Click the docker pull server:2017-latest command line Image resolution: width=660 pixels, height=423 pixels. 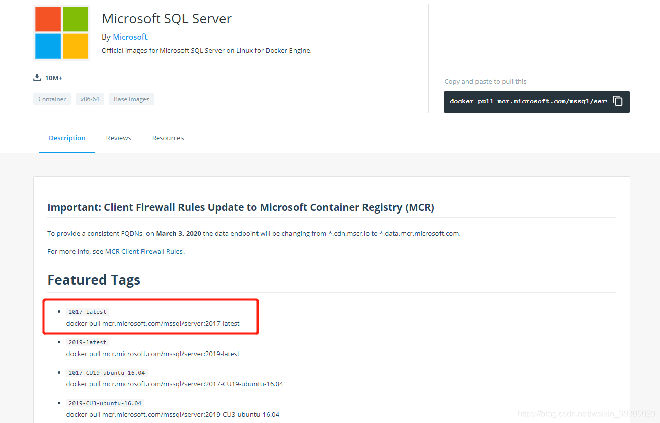point(153,323)
